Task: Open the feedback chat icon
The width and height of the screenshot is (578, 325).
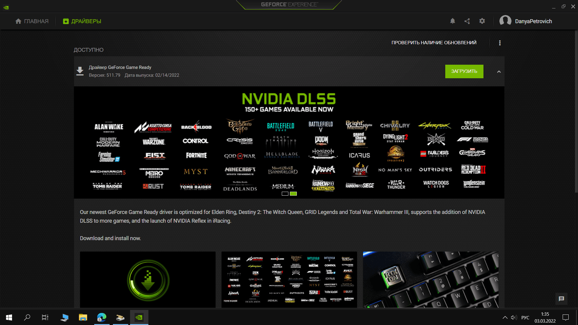Action: [x=561, y=299]
